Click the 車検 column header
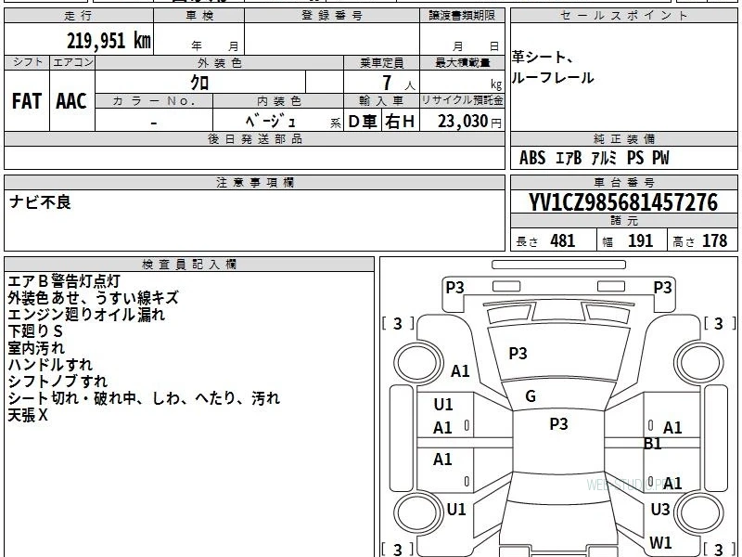The height and width of the screenshot is (557, 742). (199, 16)
